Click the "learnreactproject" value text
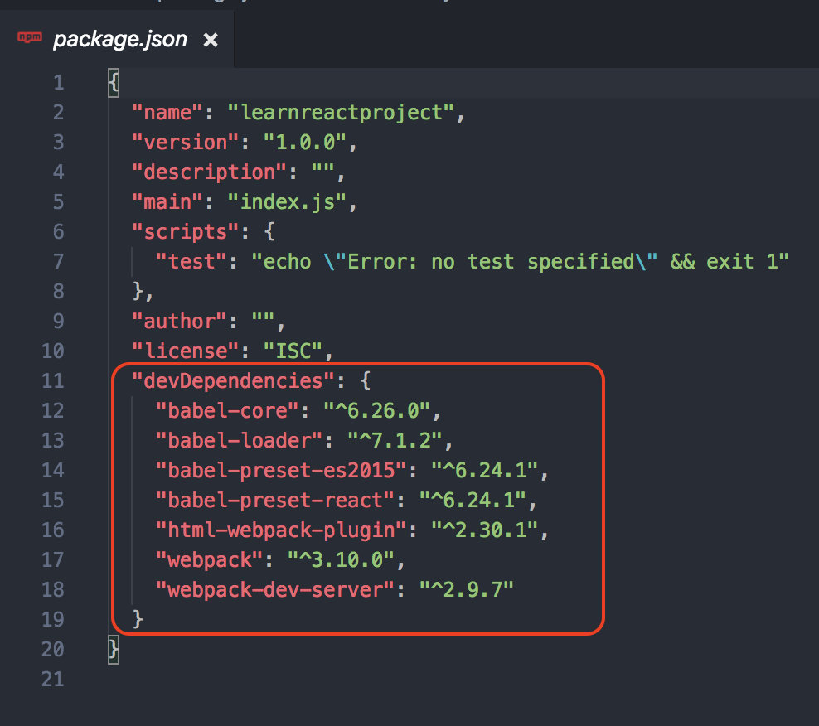 click(345, 112)
